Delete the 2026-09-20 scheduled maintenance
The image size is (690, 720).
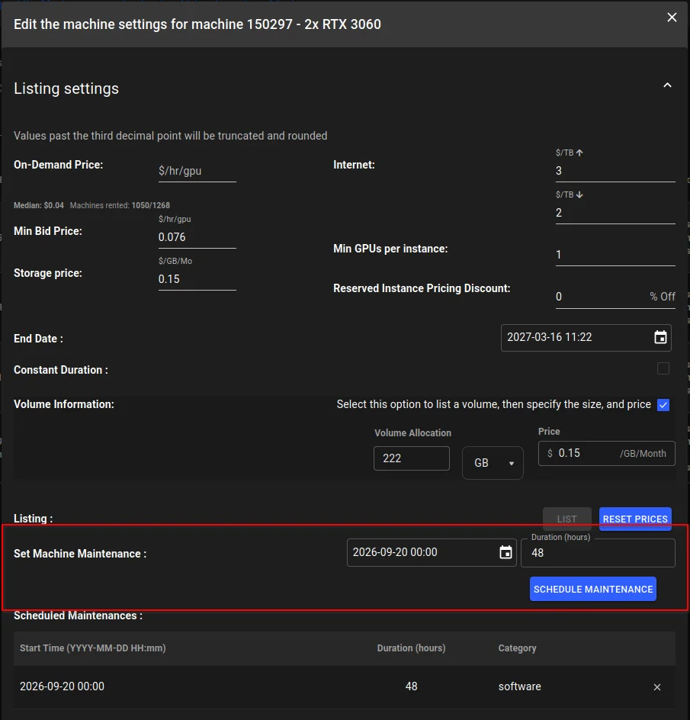657,687
